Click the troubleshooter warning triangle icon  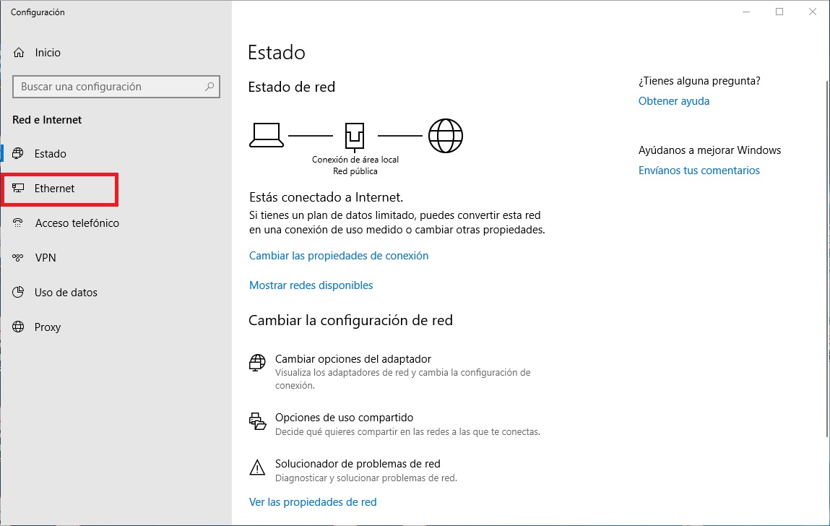click(x=257, y=467)
